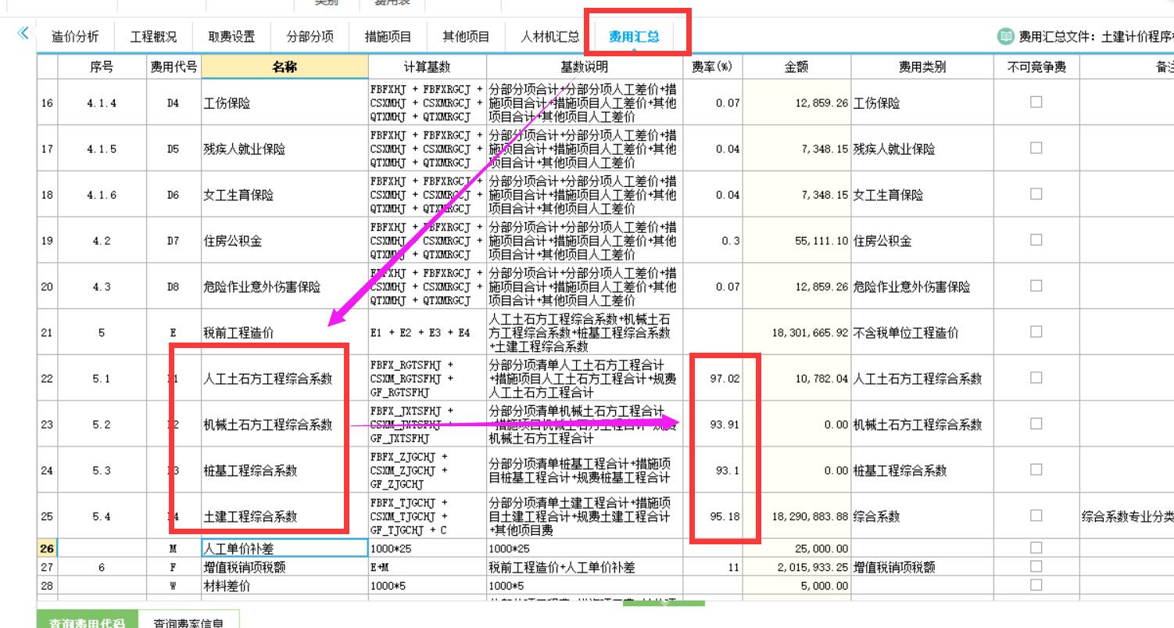Switch to the 人材机汇总 tab

coord(550,37)
